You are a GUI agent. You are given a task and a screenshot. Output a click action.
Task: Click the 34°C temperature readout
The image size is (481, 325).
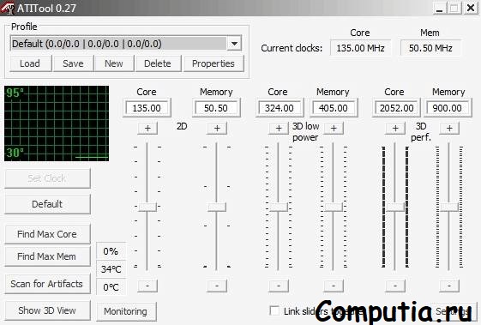111,269
